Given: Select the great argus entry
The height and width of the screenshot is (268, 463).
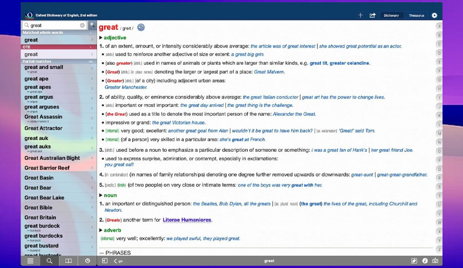Looking at the screenshot, I should pos(59,99).
